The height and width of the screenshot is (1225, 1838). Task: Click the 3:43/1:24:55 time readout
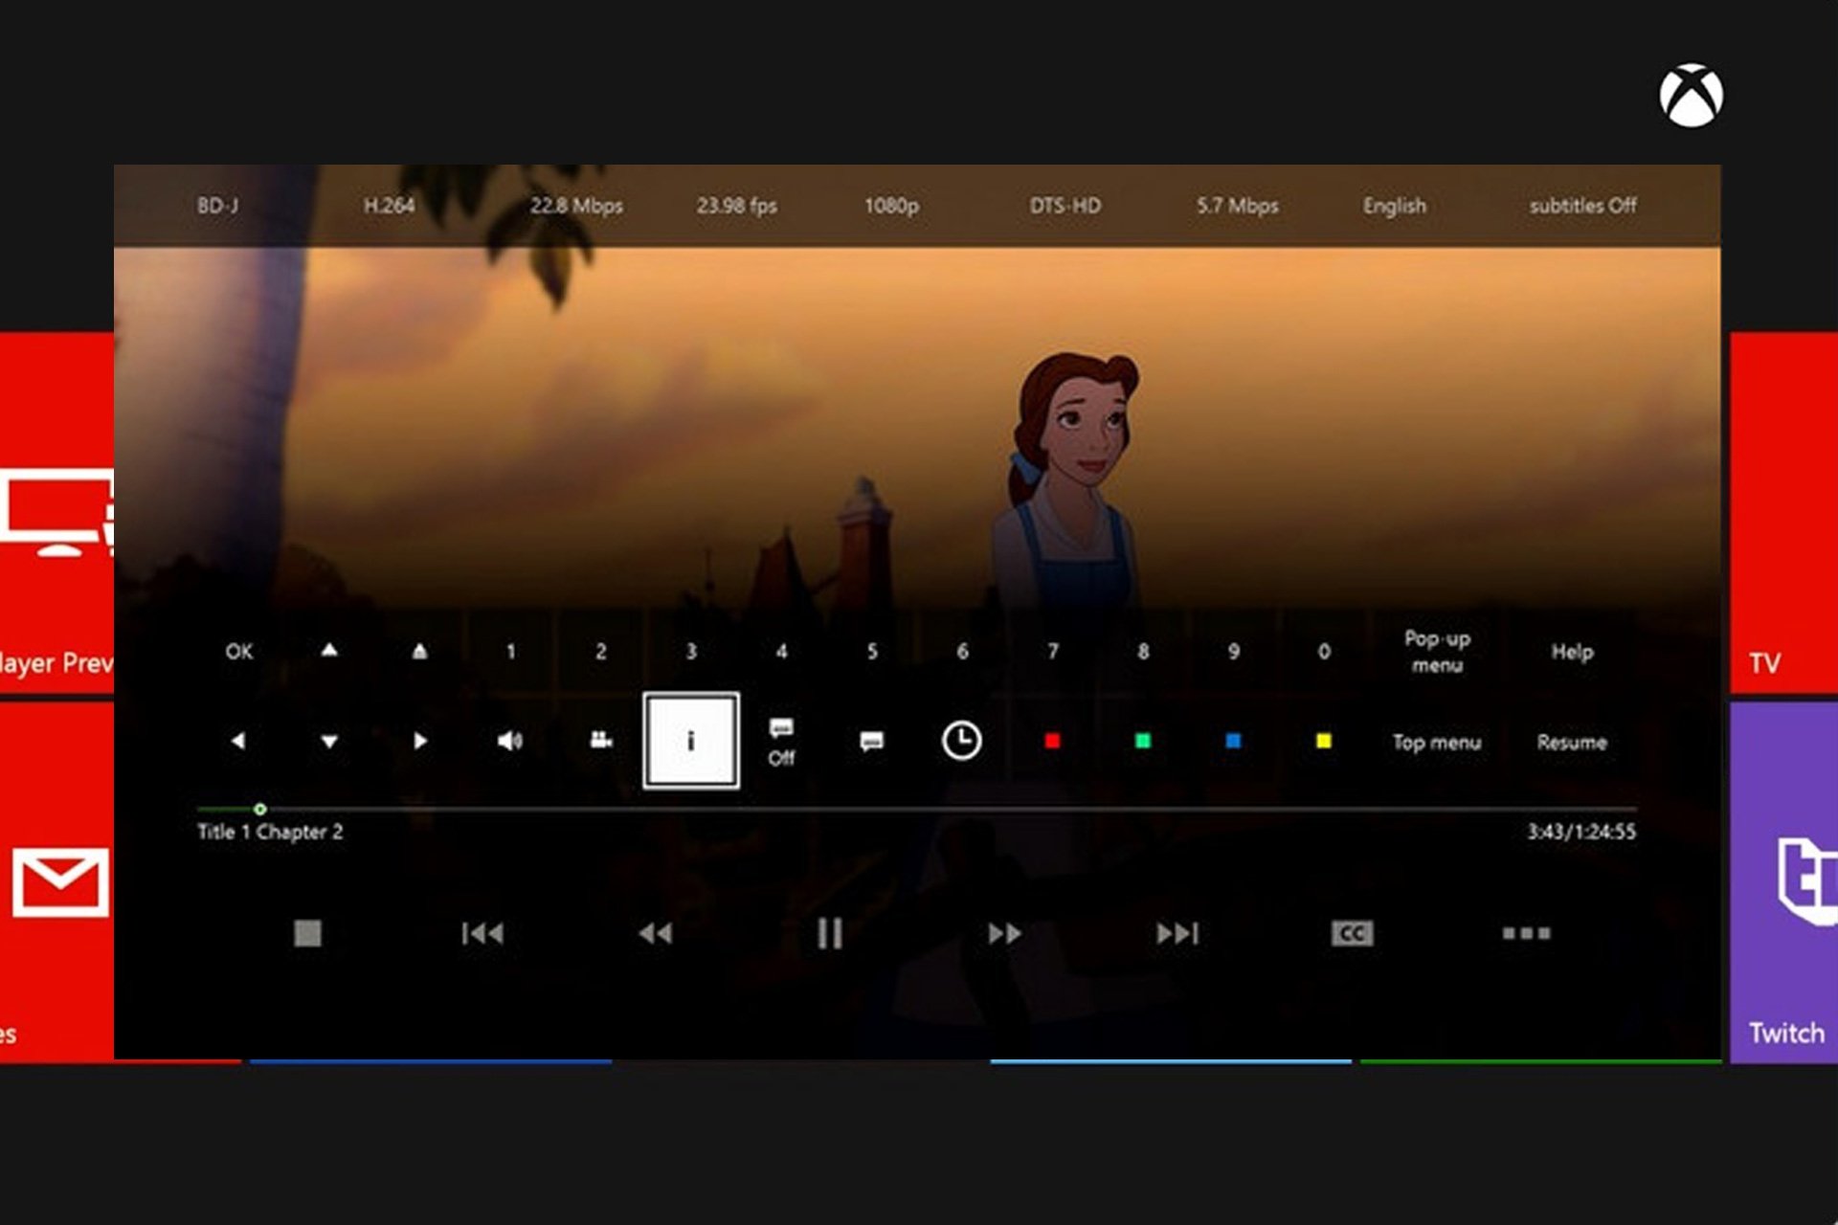[1581, 832]
